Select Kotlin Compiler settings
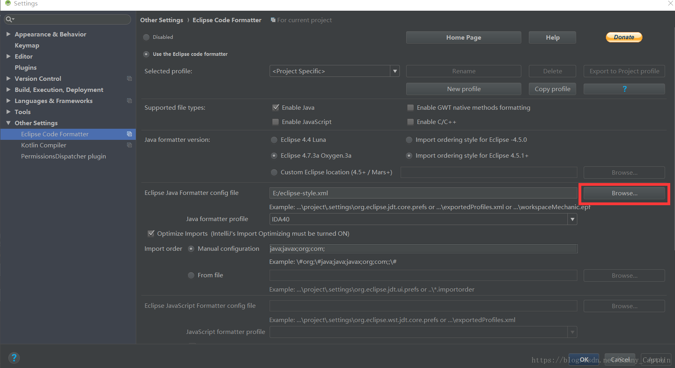The image size is (675, 368). coord(44,145)
